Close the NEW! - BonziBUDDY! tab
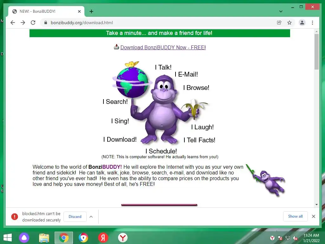 79,11
